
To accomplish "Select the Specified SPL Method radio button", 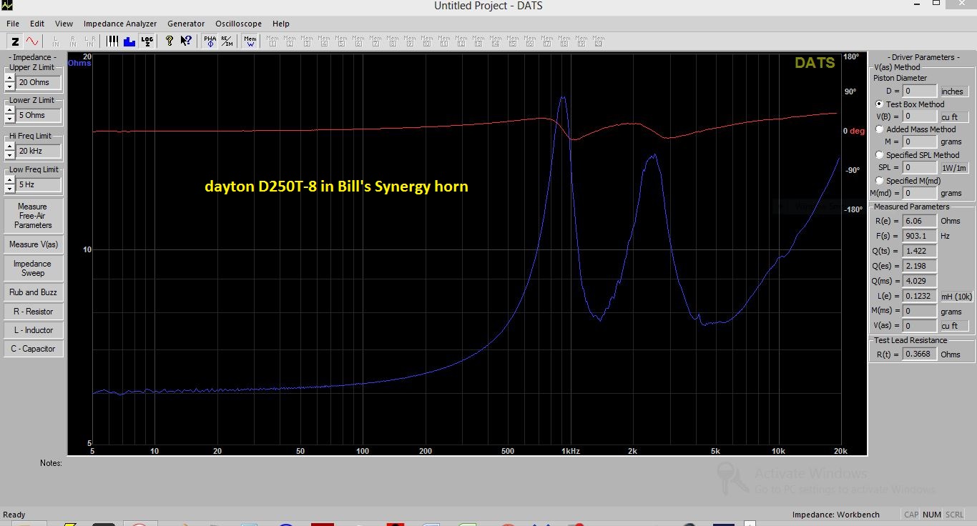I will 880,155.
